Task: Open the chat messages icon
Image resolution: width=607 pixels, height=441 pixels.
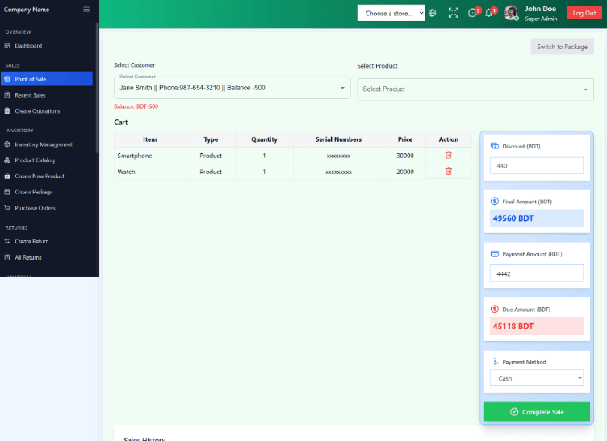Action: coord(473,13)
